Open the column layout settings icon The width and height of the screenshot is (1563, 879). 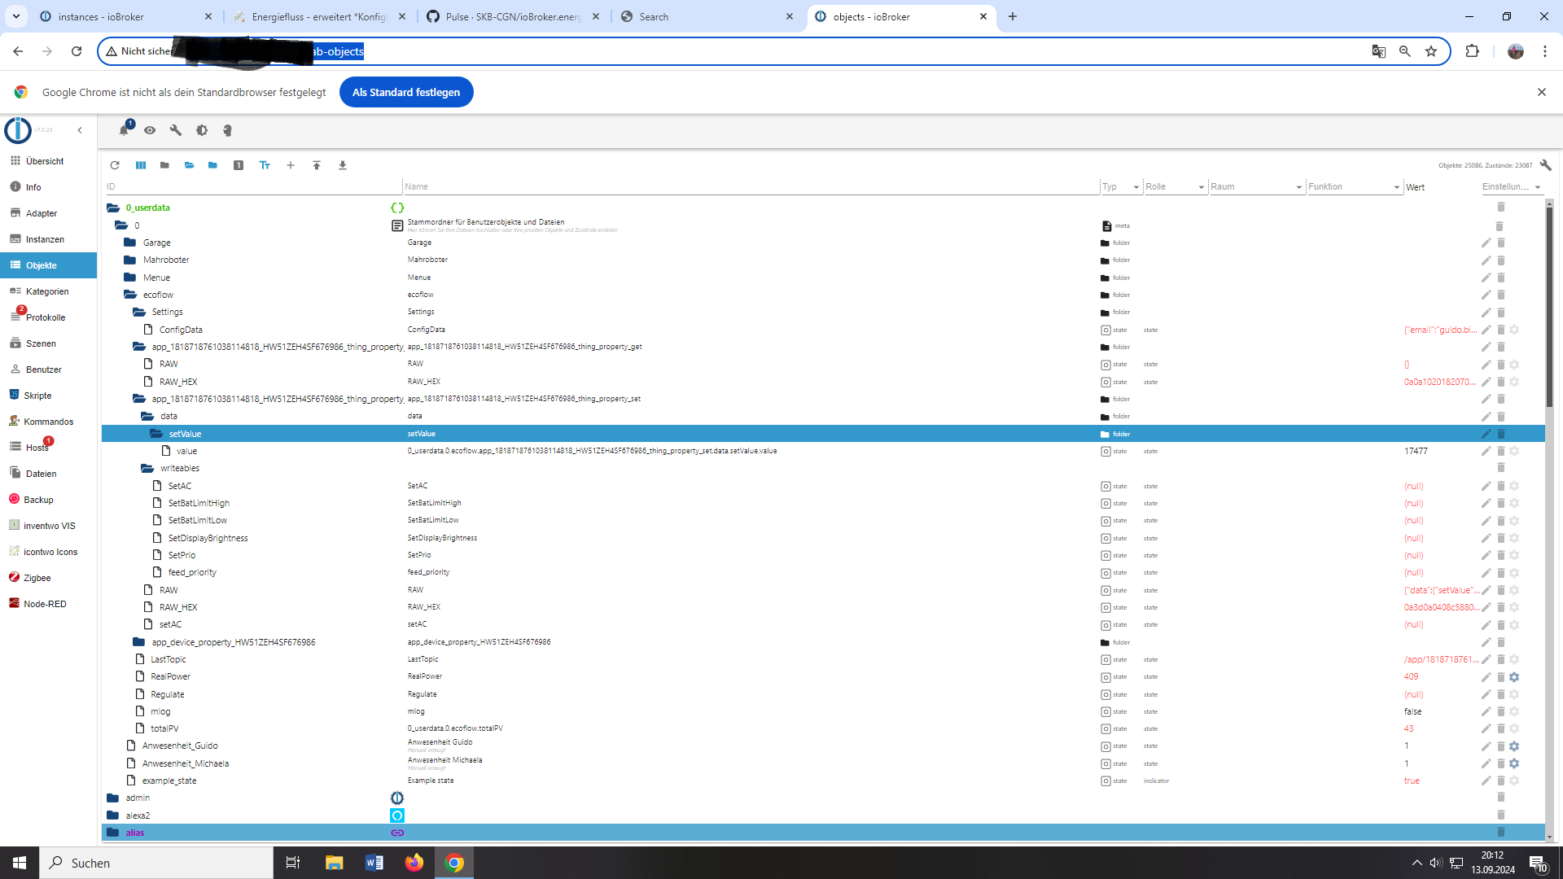click(x=141, y=165)
